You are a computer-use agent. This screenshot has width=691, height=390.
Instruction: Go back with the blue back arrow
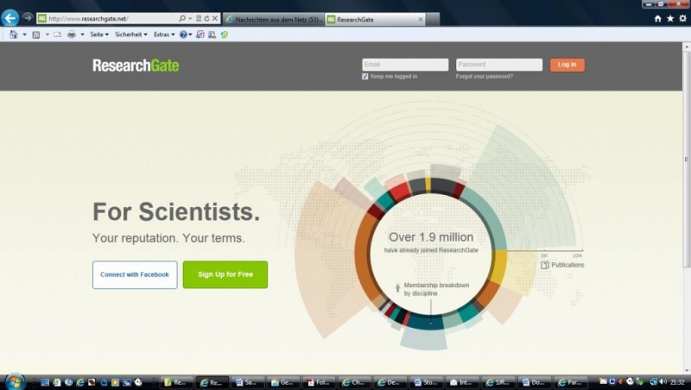10,18
